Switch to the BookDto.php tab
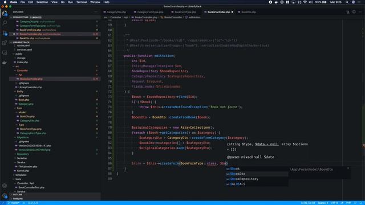The width and height of the screenshot is (365, 205). 249,12
